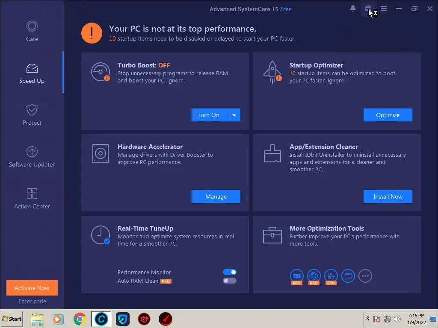Select the Speed Up tab
Image resolution: width=438 pixels, height=328 pixels.
tap(32, 73)
